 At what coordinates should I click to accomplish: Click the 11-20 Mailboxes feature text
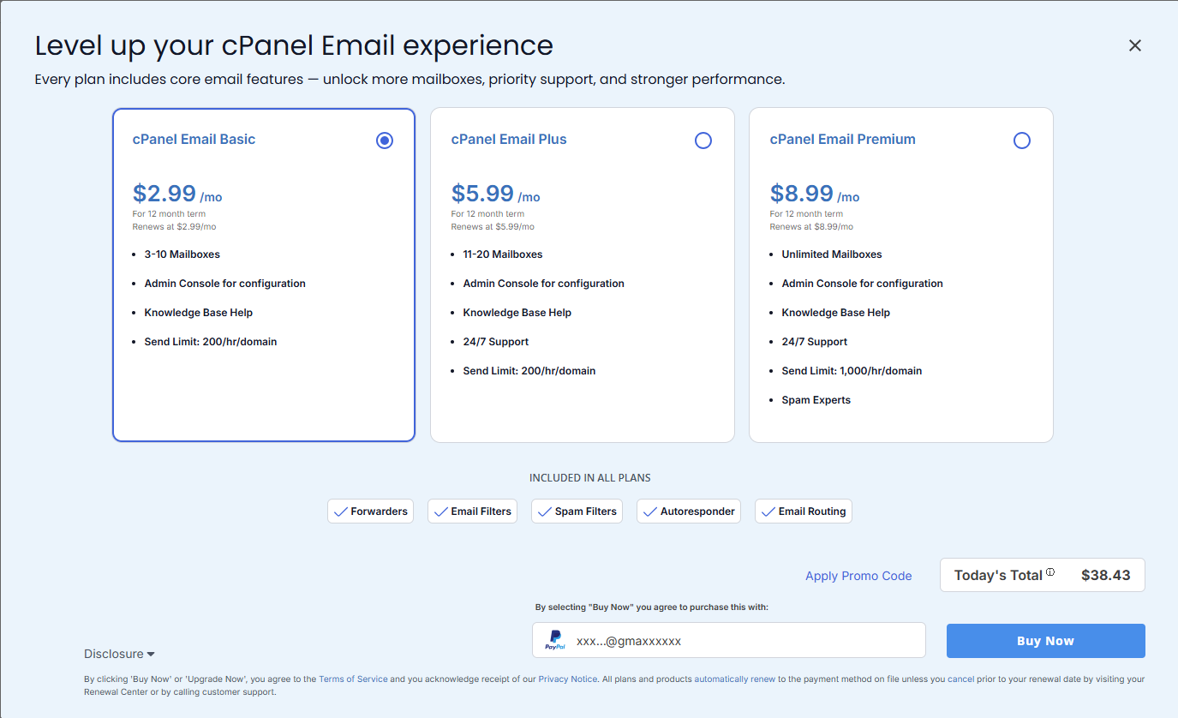503,254
